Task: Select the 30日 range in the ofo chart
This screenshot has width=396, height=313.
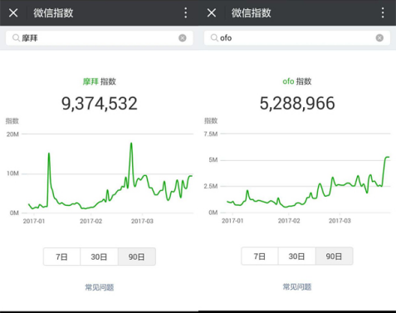Action: coord(296,257)
